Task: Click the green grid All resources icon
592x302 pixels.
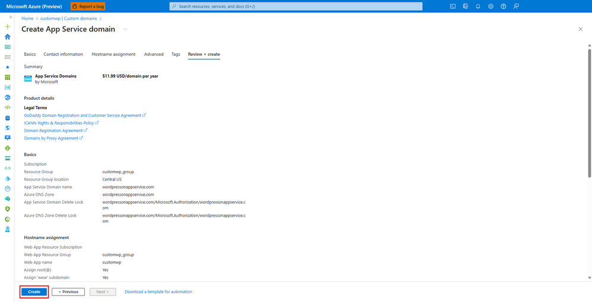Action: click(7, 77)
